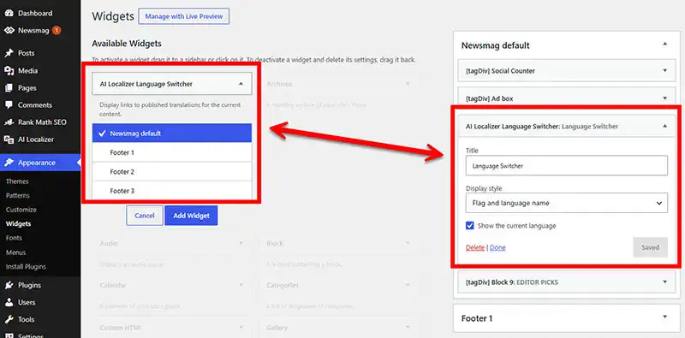Image resolution: width=685 pixels, height=338 pixels.
Task: Select Newsmag default in sidebar chooser
Action: tap(172, 133)
